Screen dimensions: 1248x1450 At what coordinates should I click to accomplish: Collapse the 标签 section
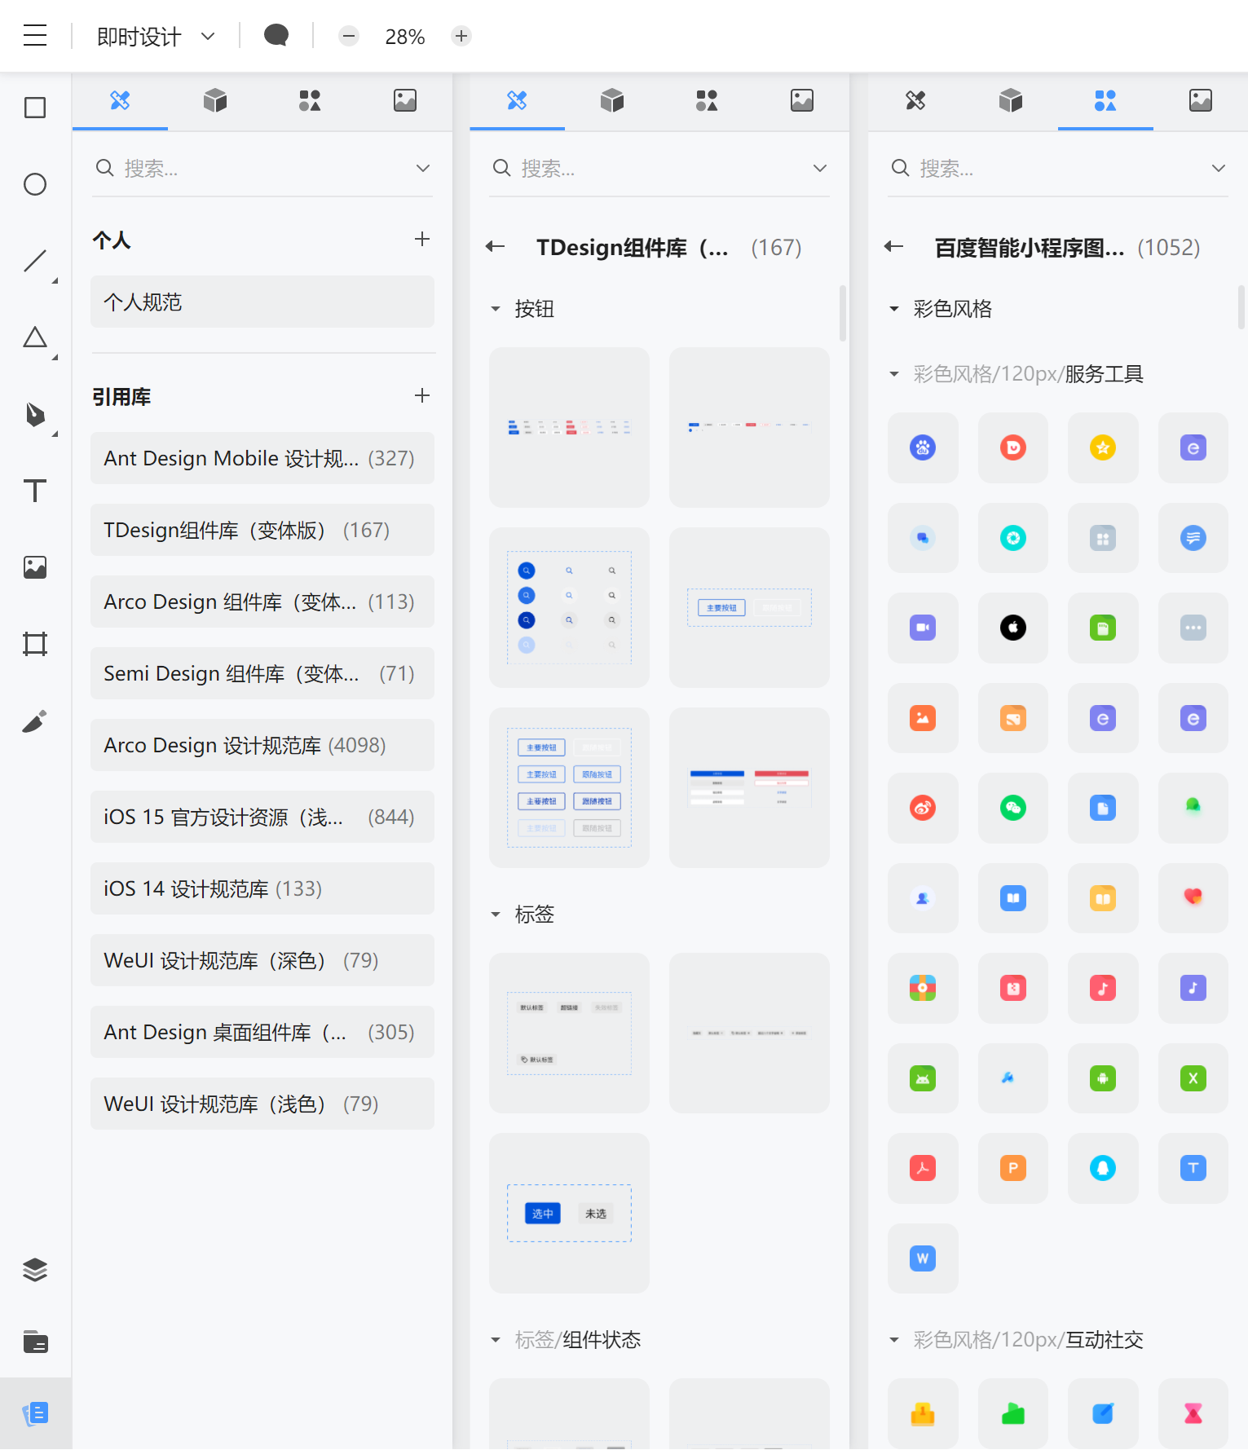[x=496, y=915]
